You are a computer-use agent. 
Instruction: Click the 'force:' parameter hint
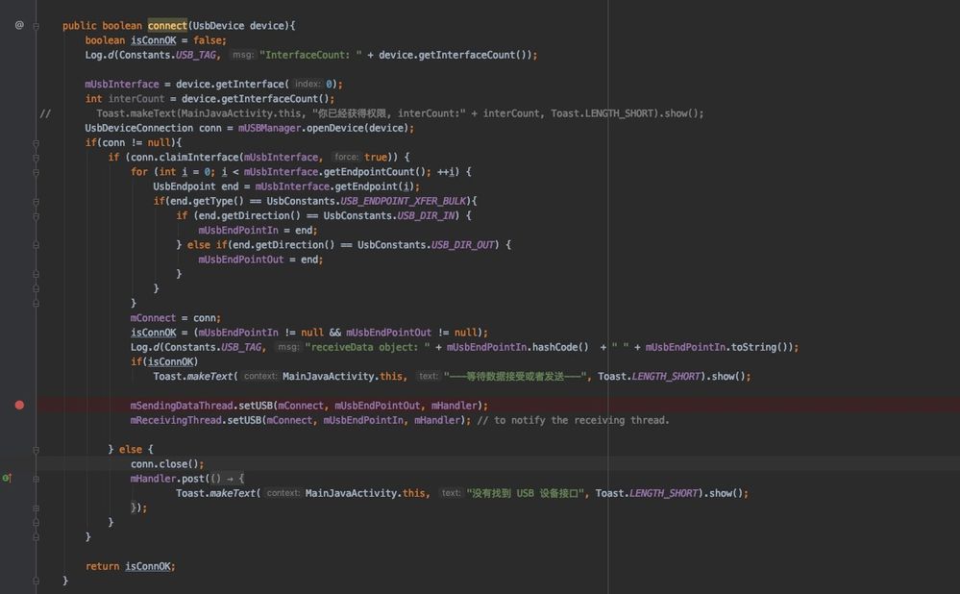pyautogui.click(x=346, y=157)
